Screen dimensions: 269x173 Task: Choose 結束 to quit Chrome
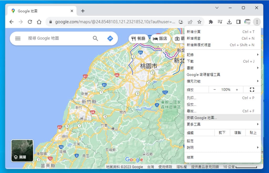tap(223, 157)
